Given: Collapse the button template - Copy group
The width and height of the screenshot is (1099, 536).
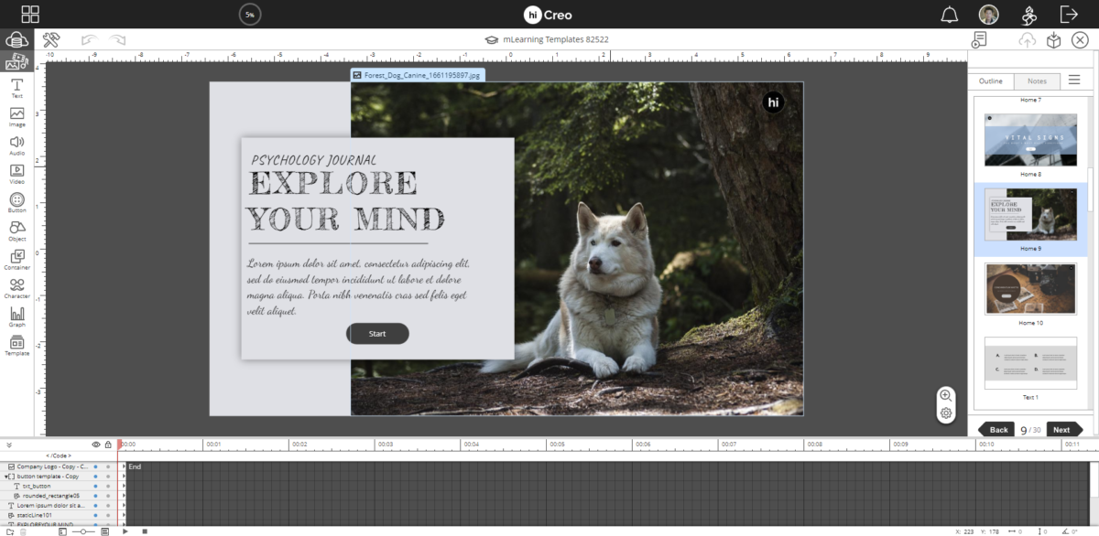Looking at the screenshot, I should [x=6, y=477].
